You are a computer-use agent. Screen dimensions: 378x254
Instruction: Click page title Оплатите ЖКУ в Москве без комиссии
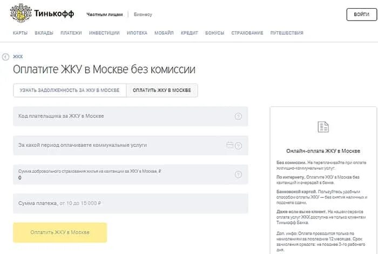tap(104, 70)
